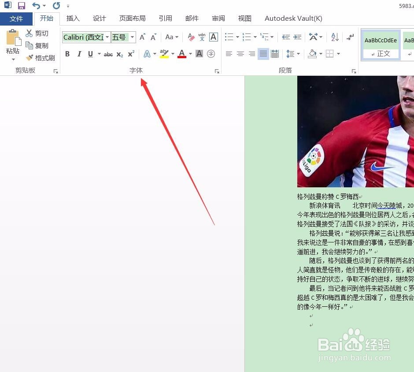The width and height of the screenshot is (414, 372).
Task: Open the Autodesk Vault(K) tab
Action: click(x=293, y=19)
